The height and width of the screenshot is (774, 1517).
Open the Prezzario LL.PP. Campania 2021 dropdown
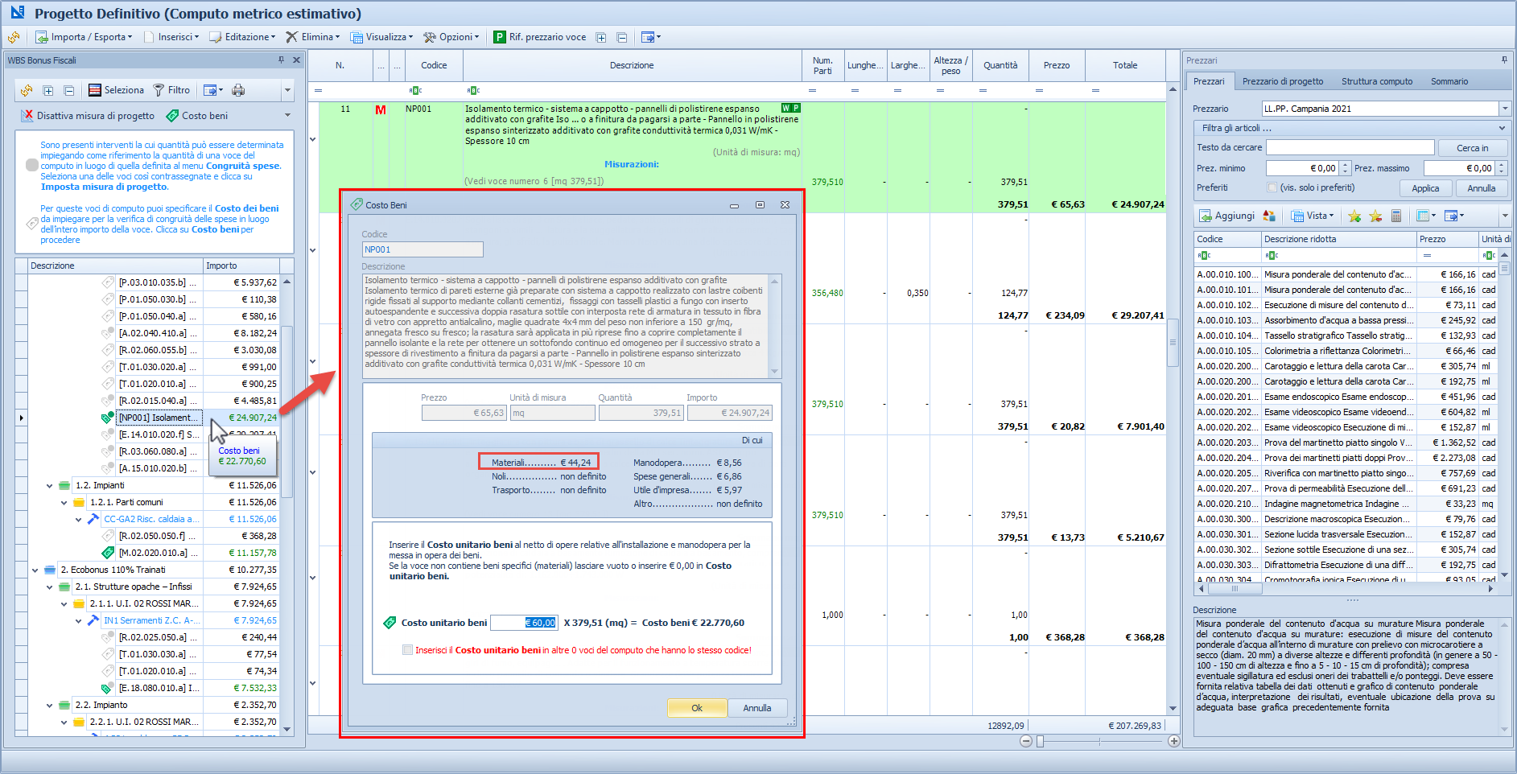[1504, 109]
